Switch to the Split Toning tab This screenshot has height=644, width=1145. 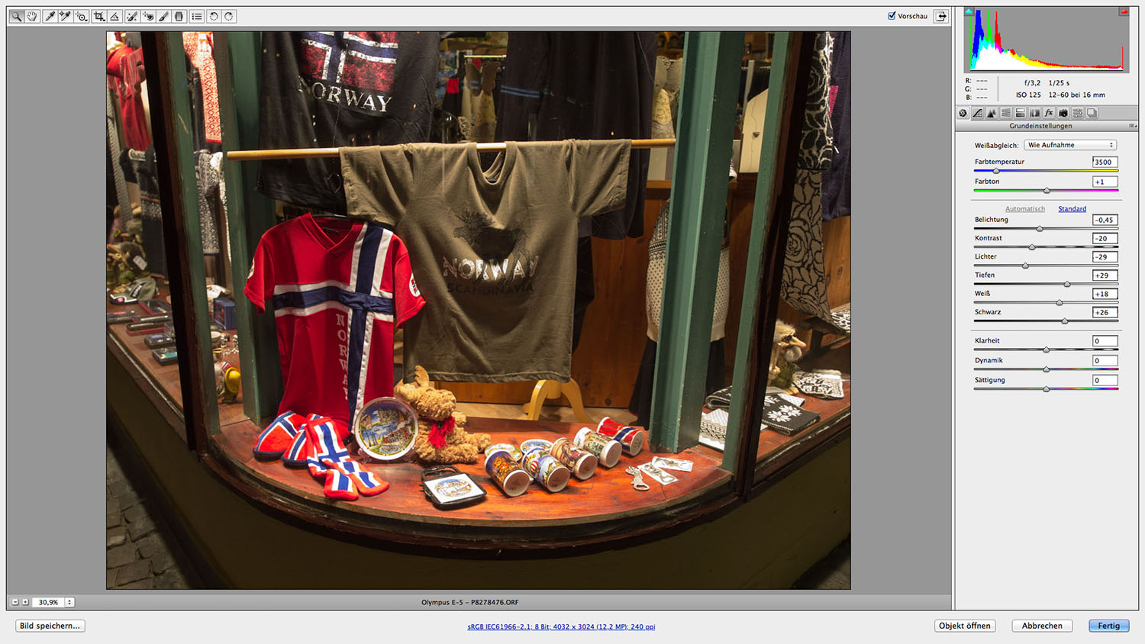point(1020,113)
